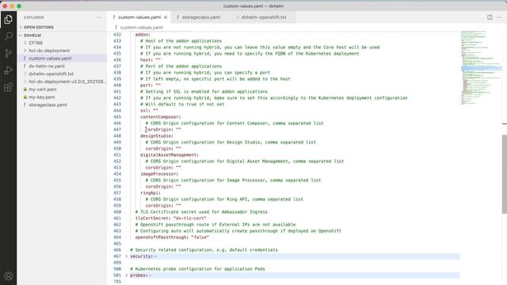Viewport: 507px width, 285px height.
Task: Open Explorer panel ellipsis menu
Action: point(99,17)
